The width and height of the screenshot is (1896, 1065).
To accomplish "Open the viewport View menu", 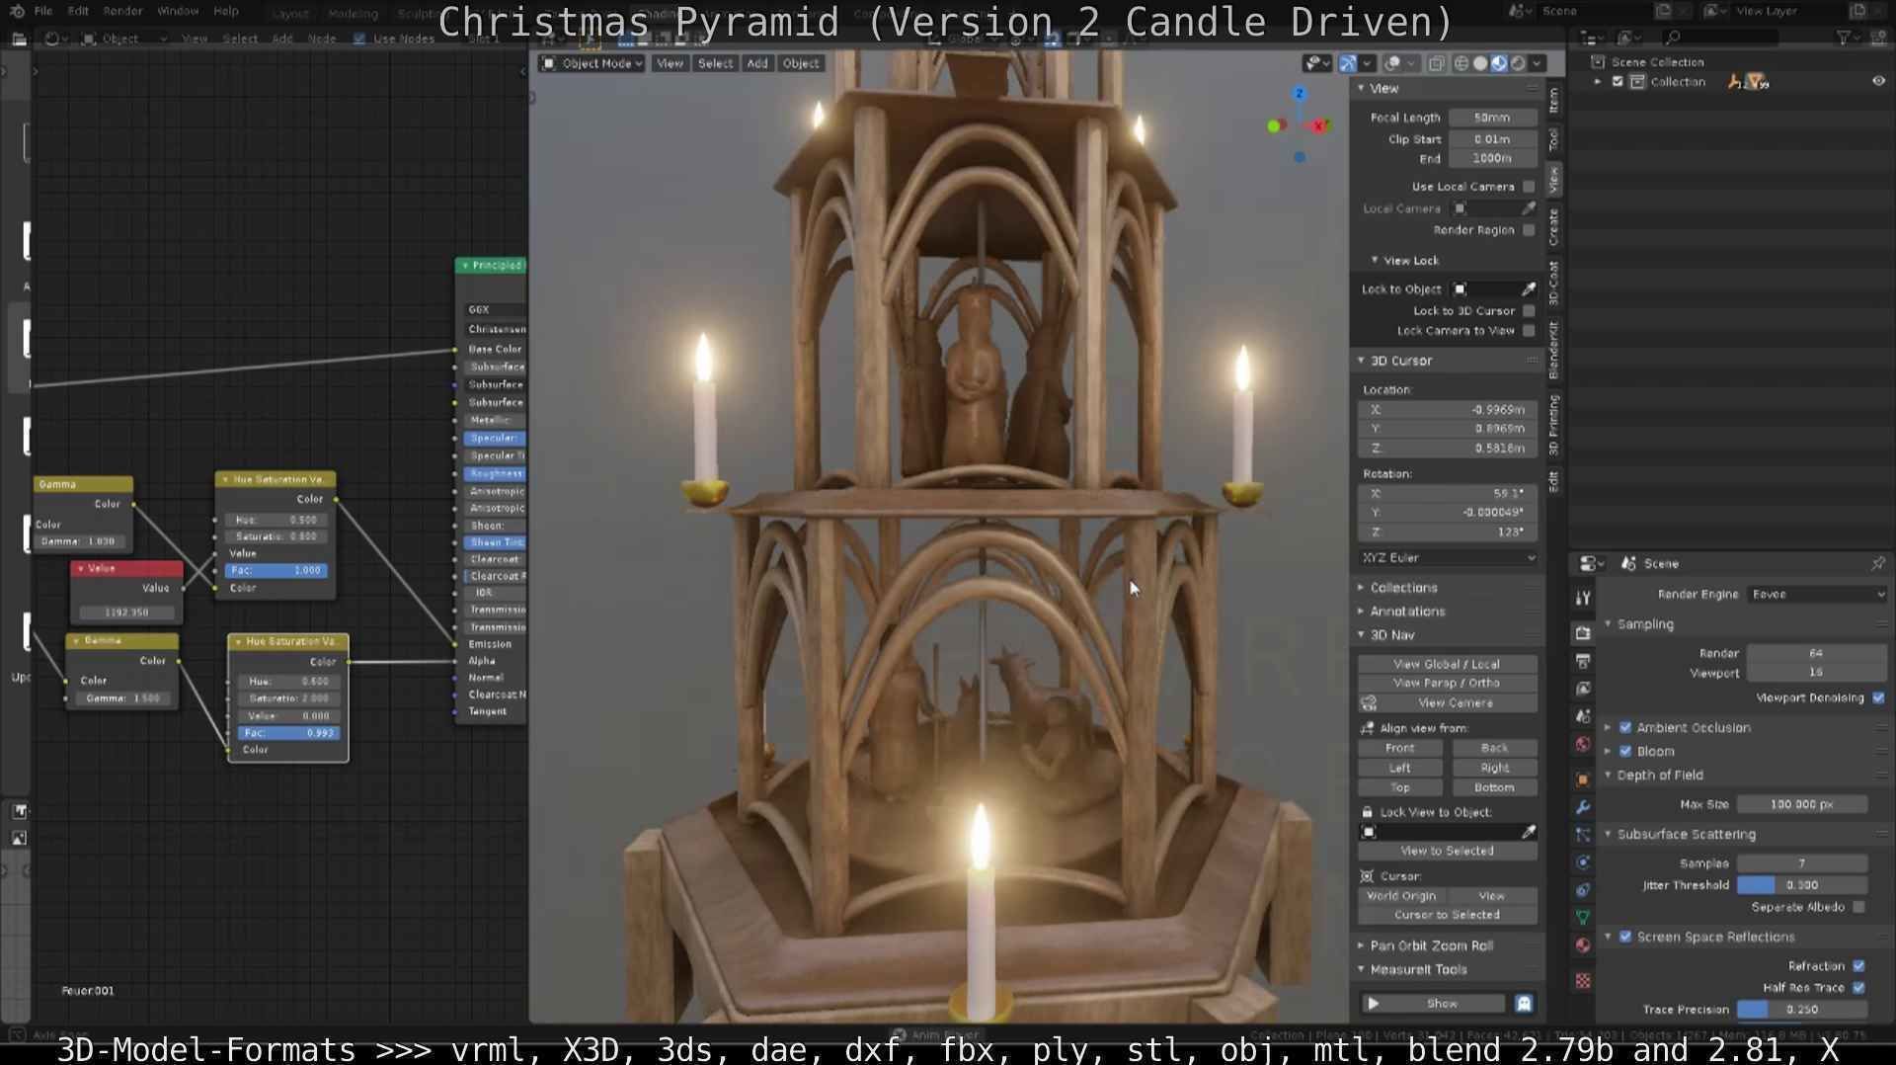I will coord(670,63).
